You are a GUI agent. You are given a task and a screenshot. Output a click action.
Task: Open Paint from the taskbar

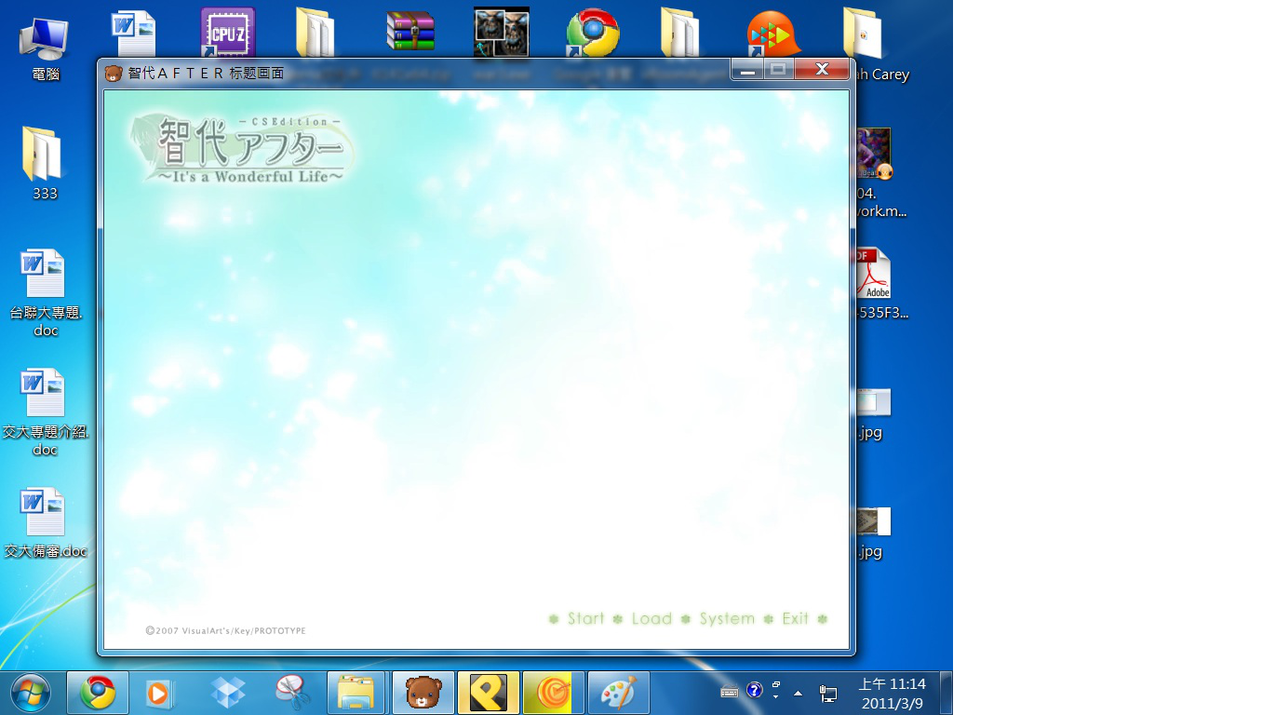coord(619,693)
